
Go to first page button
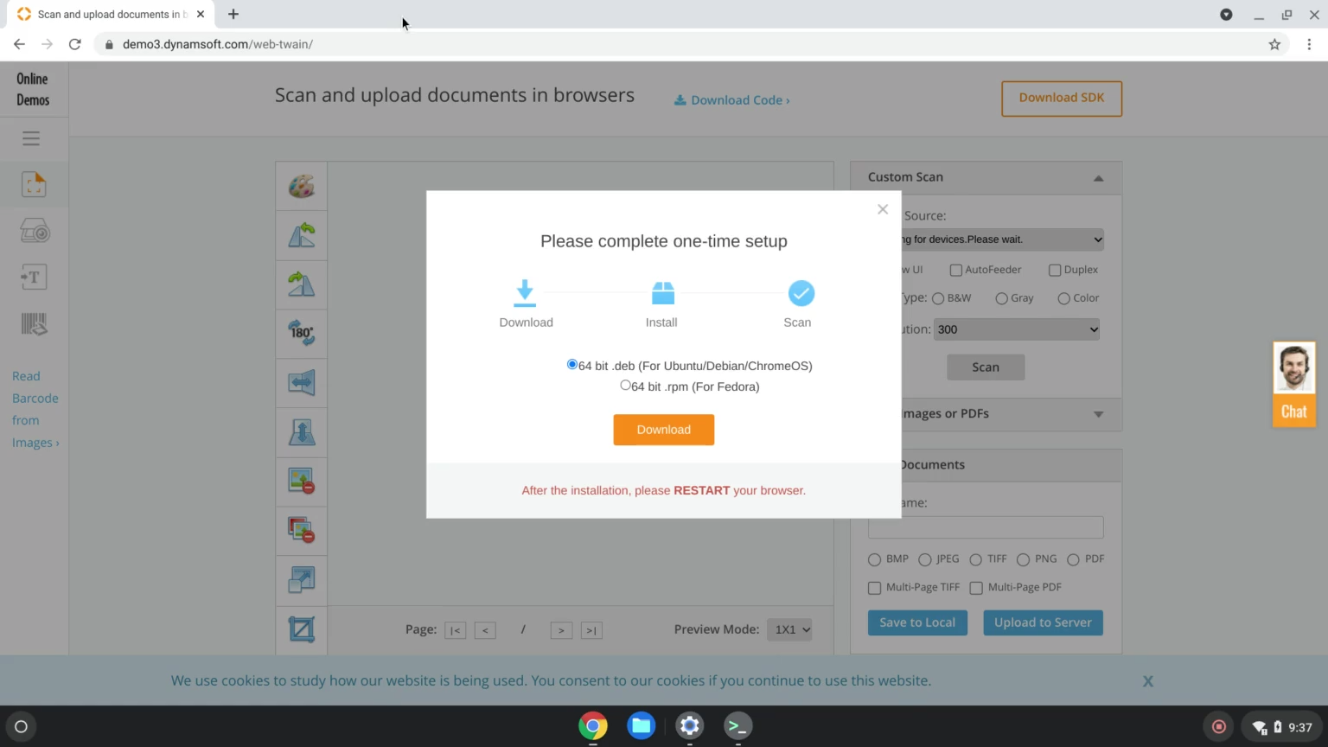pyautogui.click(x=455, y=630)
